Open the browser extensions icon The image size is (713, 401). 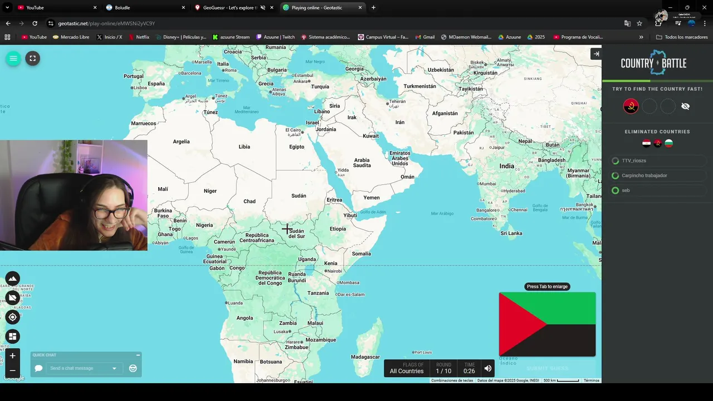pos(658,23)
